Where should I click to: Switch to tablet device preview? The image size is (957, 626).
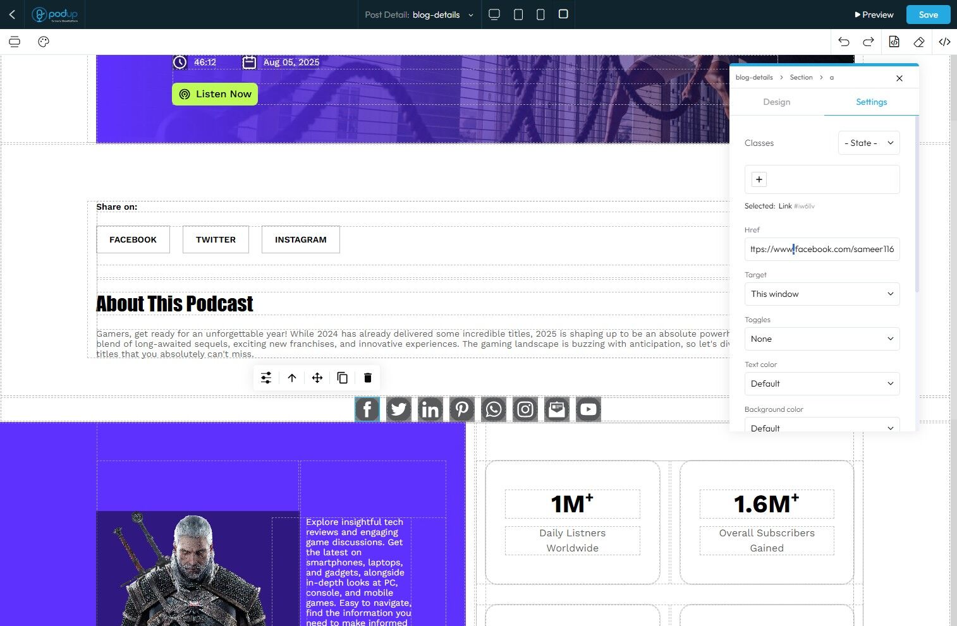pos(518,15)
